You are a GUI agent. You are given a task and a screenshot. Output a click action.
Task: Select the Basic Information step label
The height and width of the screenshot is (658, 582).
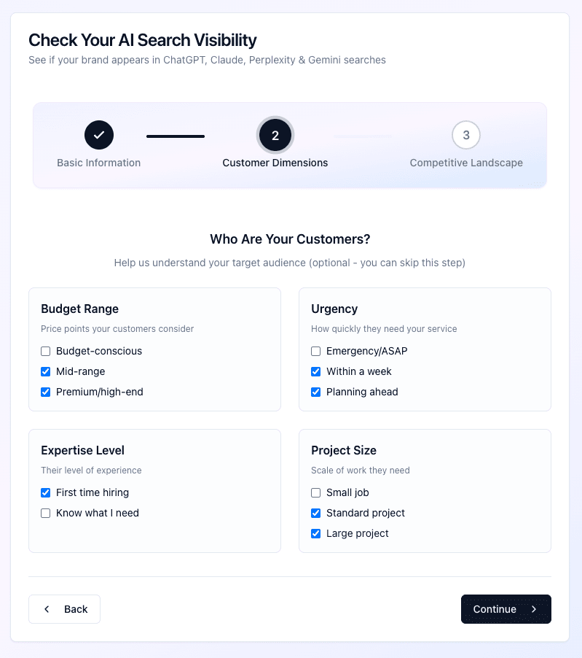pyautogui.click(x=99, y=163)
